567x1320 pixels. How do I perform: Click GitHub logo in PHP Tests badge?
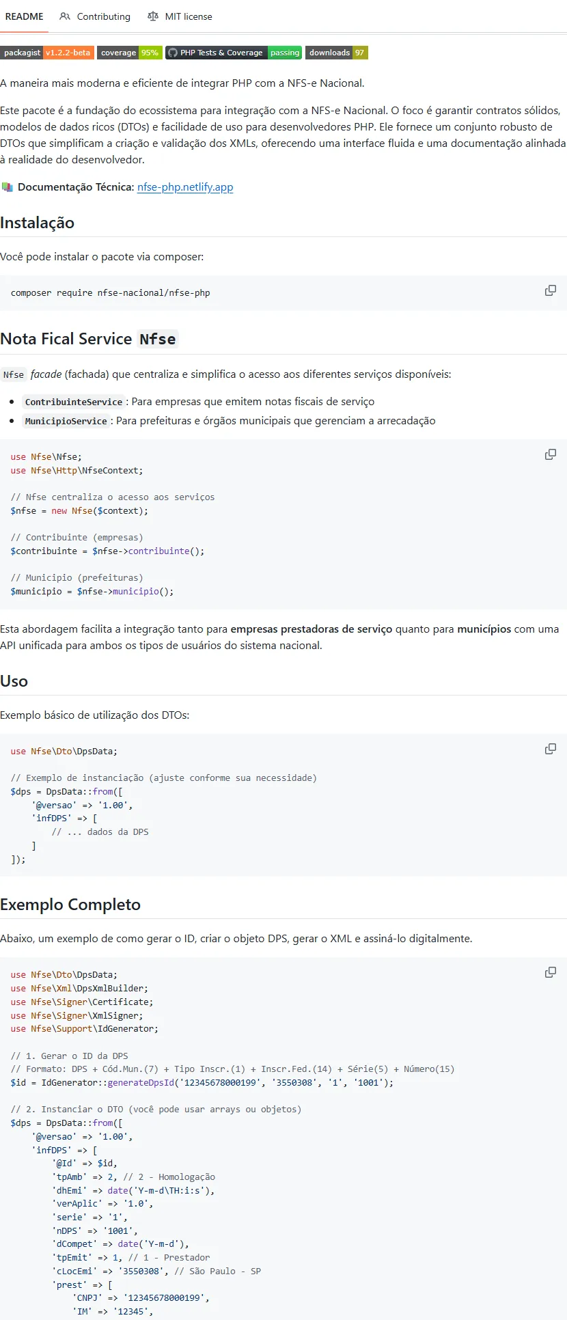click(173, 53)
